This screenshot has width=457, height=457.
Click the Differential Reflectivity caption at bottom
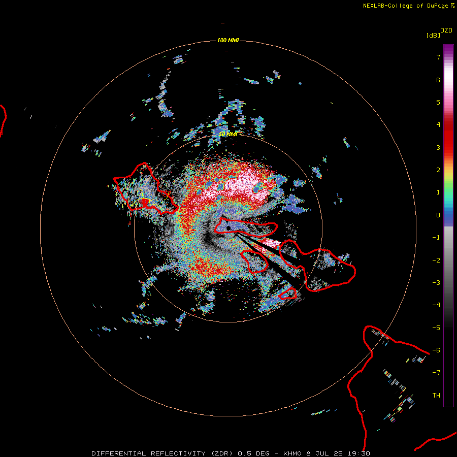231,453
